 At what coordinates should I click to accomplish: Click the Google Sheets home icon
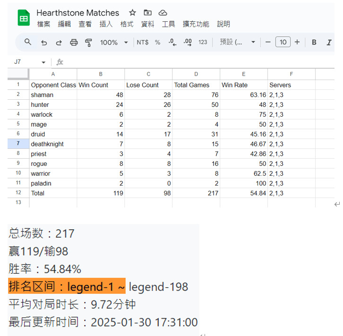(x=24, y=18)
